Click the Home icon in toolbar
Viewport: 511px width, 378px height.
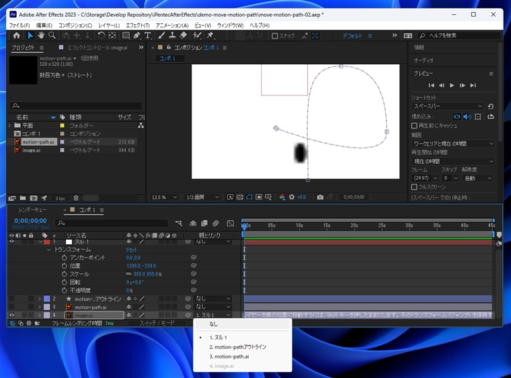click(x=17, y=36)
